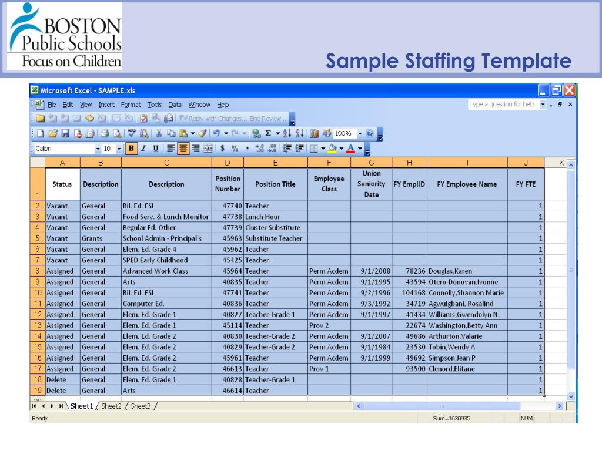
Task: Open the font size 10 dropdown
Action: pyautogui.click(x=119, y=149)
